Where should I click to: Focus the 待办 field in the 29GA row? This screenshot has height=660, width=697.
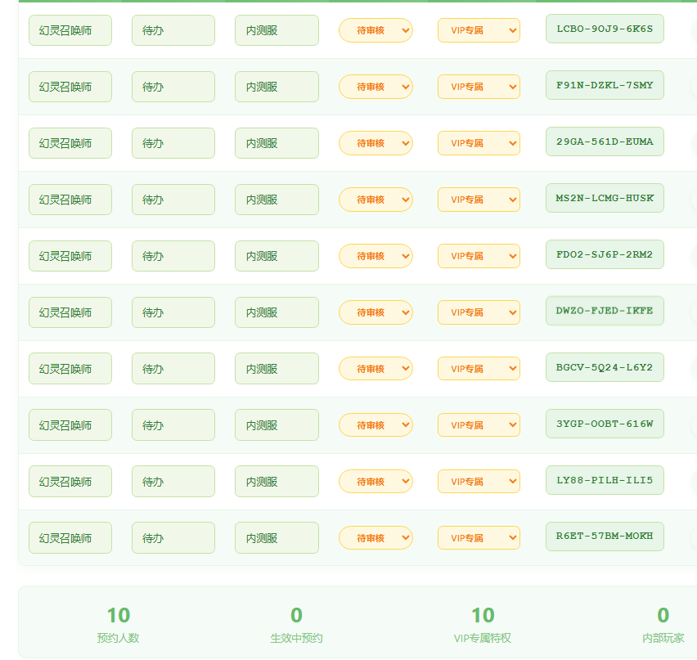pos(173,143)
